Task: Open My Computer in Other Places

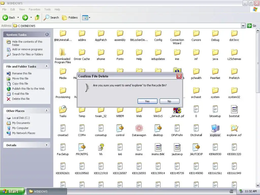Action: tap(20, 128)
